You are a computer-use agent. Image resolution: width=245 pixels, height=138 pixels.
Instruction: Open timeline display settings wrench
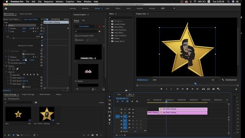pyautogui.click(x=137, y=102)
